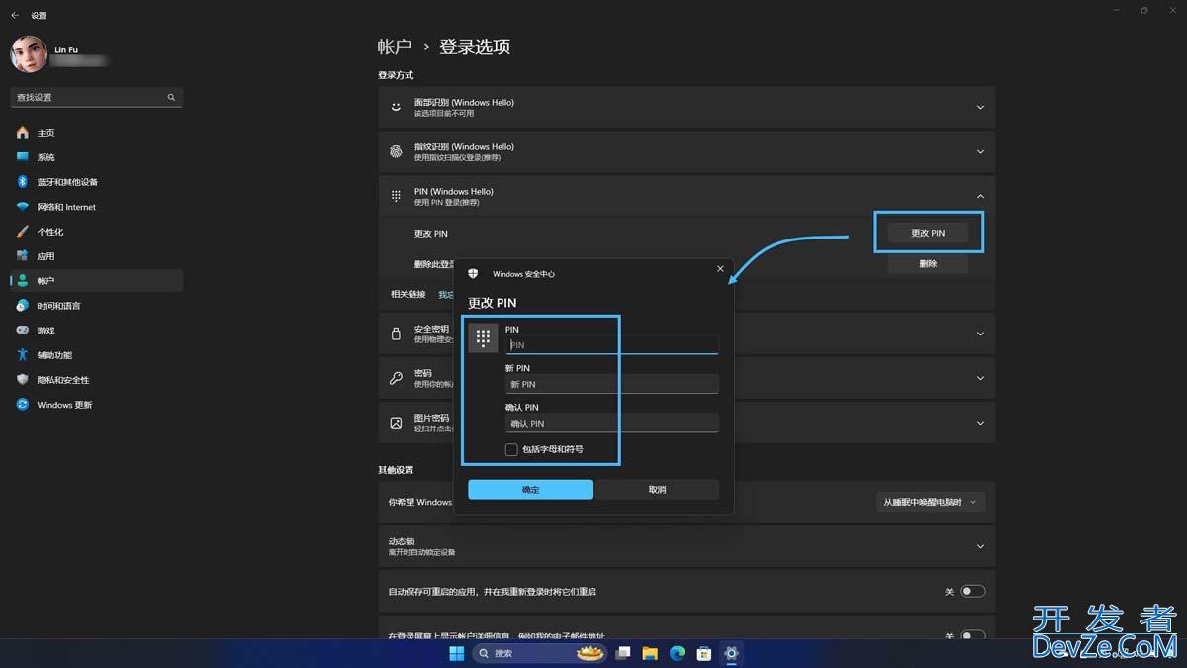Screen dimensions: 1187x668
Task: Click the USB key icon for 安全密钥
Action: click(x=396, y=334)
